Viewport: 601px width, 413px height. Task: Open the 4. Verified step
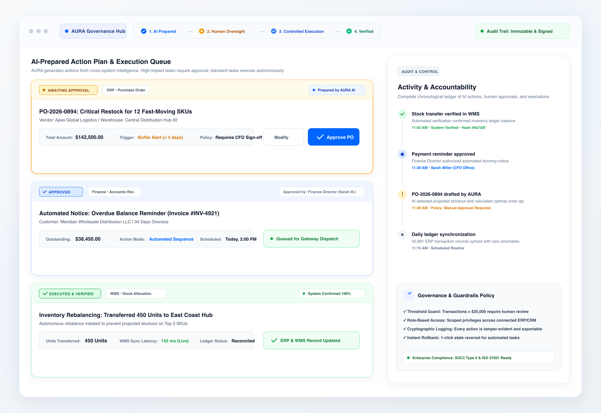[x=360, y=31]
